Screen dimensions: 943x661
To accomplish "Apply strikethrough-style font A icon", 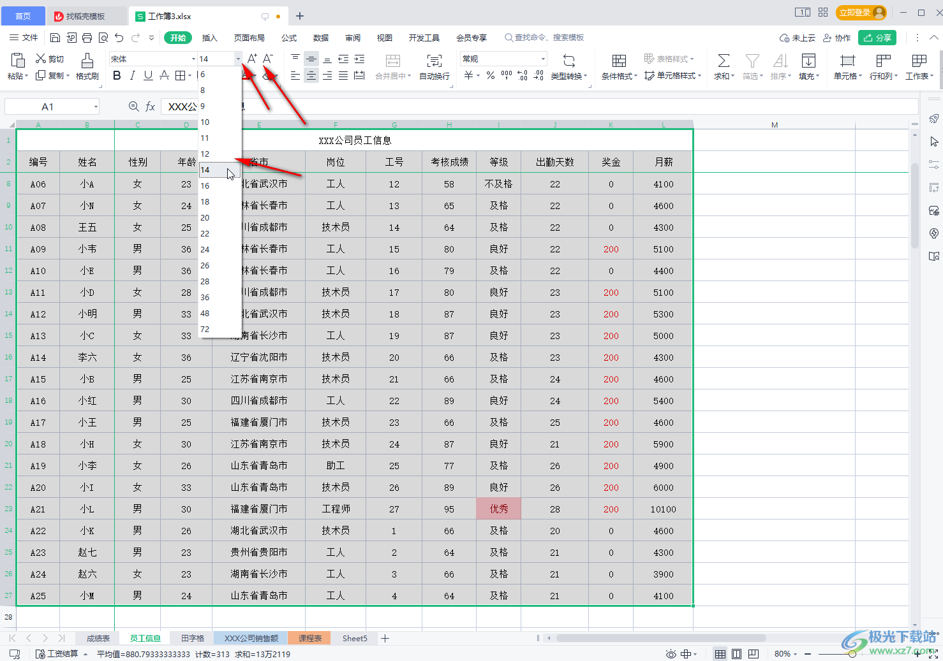I will pyautogui.click(x=164, y=76).
